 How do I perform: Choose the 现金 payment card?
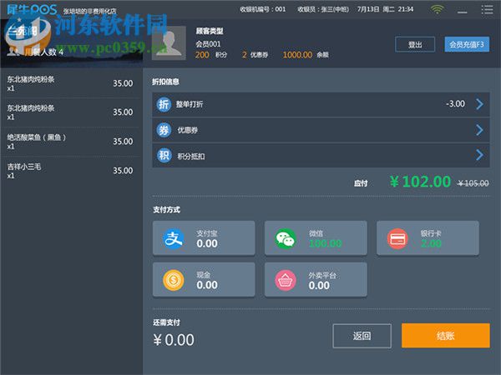coord(204,280)
